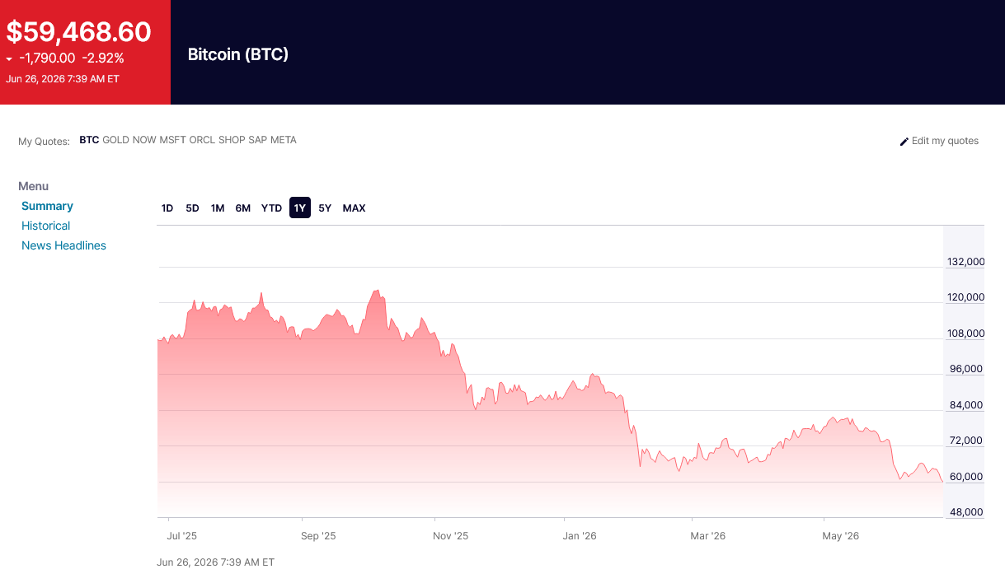The width and height of the screenshot is (1005, 583).
Task: Click the -2.92% change value
Action: pos(103,58)
